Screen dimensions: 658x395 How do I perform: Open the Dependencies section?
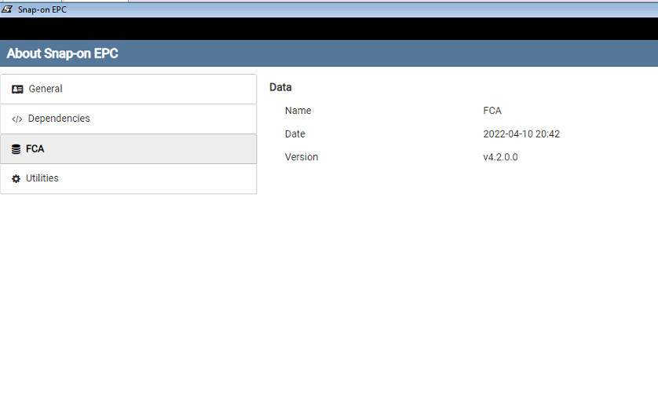[x=129, y=119]
